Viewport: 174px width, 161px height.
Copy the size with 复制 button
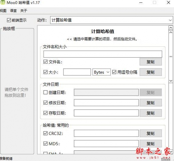point(151,72)
